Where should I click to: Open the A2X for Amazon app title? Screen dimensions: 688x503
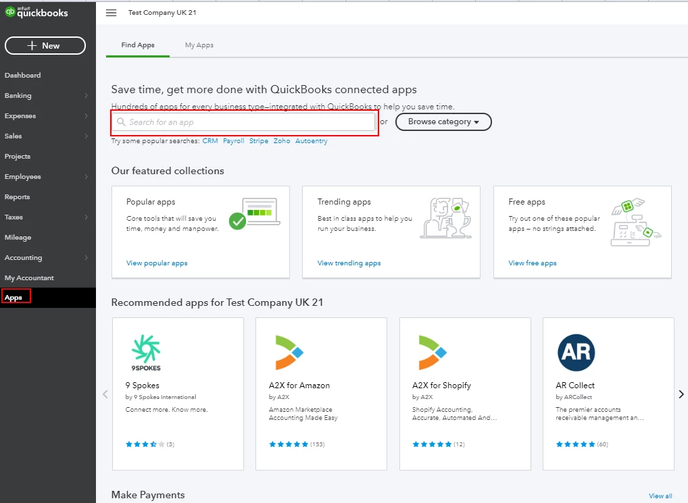point(299,386)
